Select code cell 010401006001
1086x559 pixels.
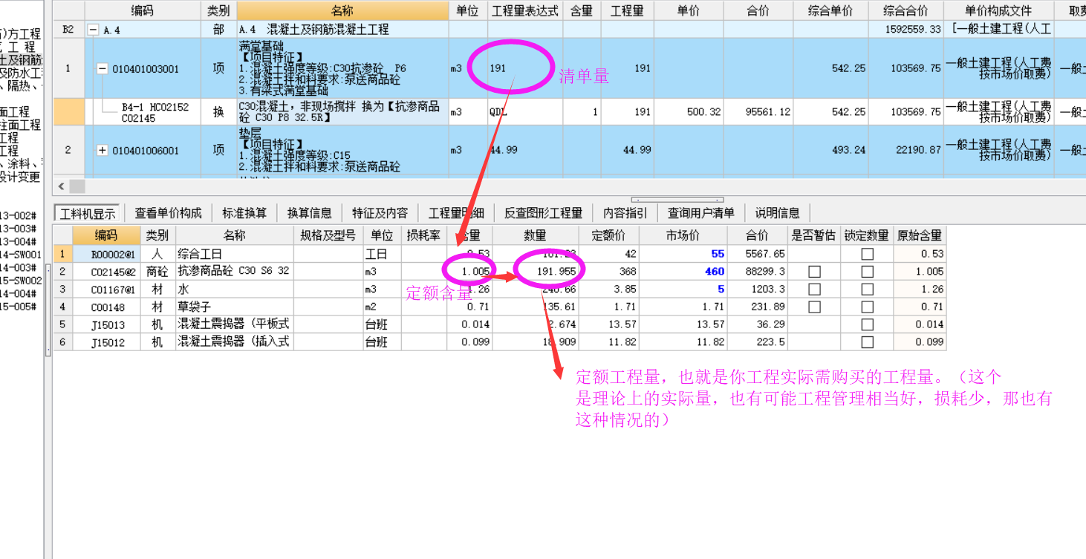pyautogui.click(x=146, y=151)
